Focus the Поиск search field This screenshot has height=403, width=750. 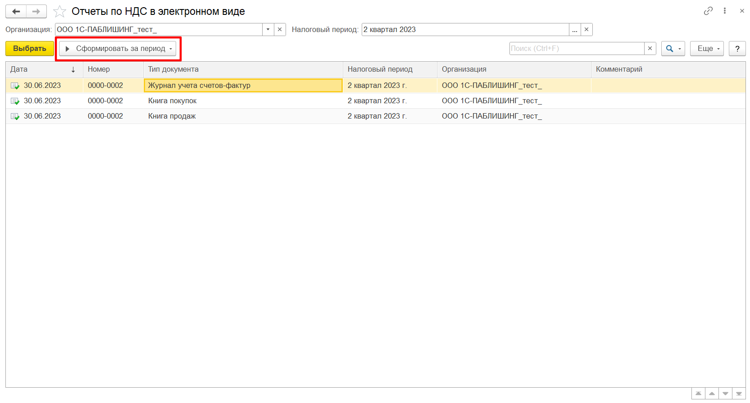577,49
